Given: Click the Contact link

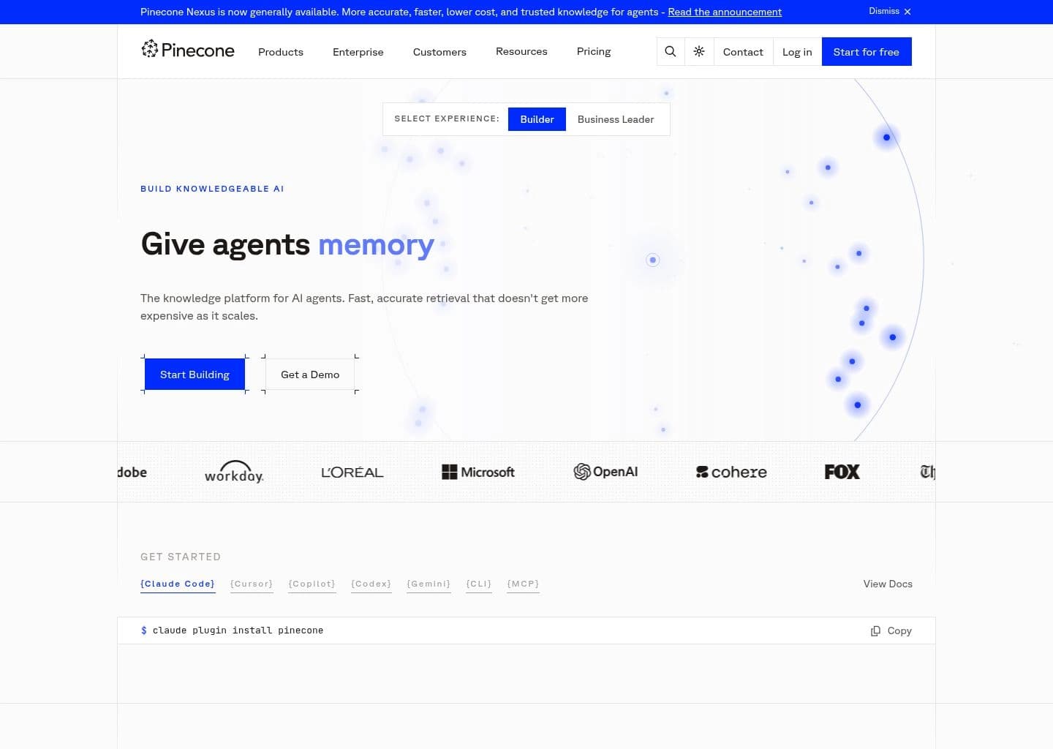Looking at the screenshot, I should click(x=743, y=52).
